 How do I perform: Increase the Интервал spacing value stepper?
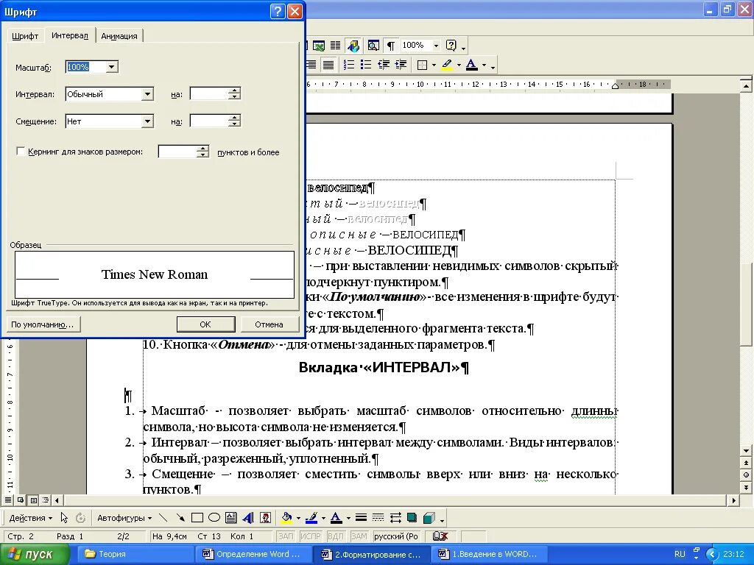(234, 90)
